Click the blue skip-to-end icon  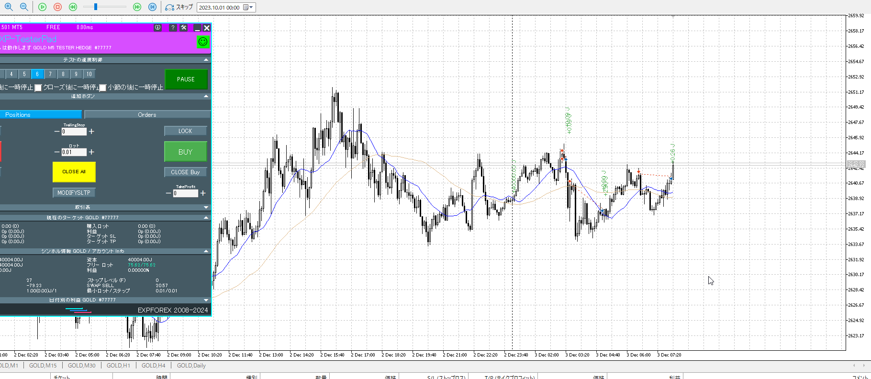[152, 7]
